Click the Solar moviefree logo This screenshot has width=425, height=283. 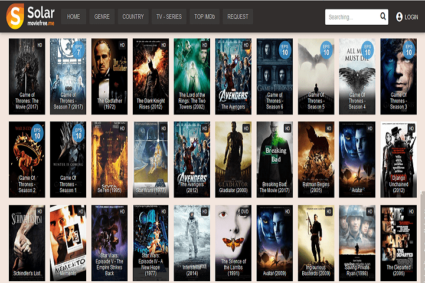(30, 17)
